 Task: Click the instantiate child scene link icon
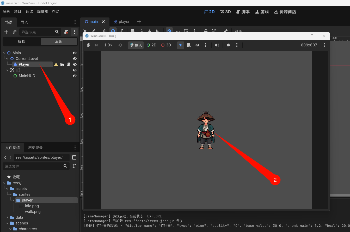pyautogui.click(x=15, y=32)
